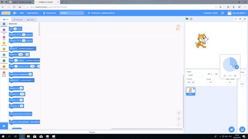Select the Операторы green category
This screenshot has height=139, width=248.
4,61
